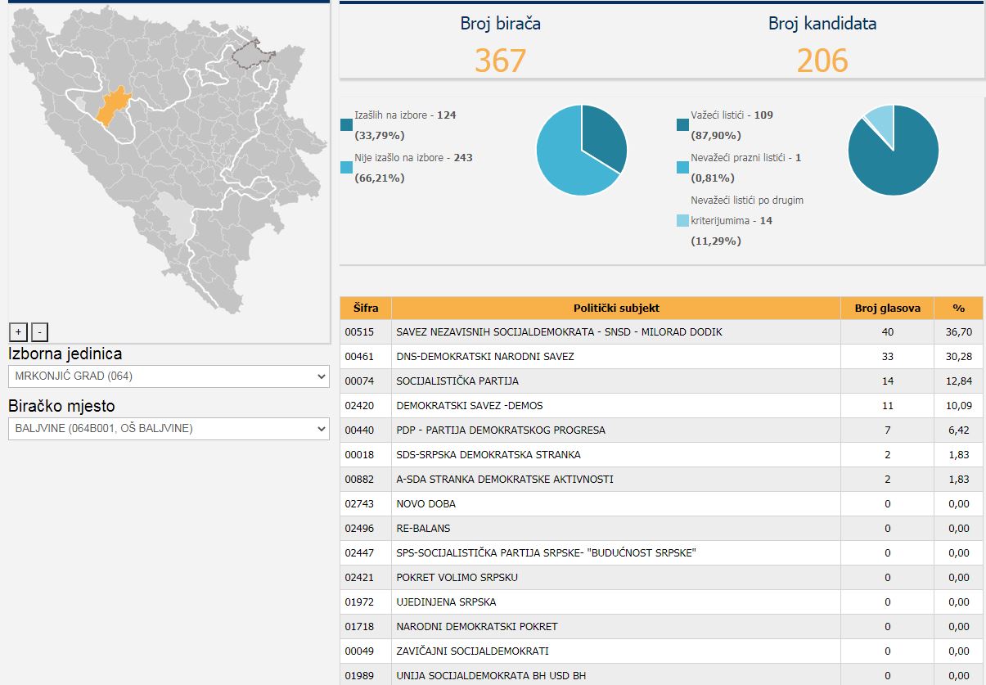Click the Važeći listići legend swatch
This screenshot has height=685, width=986.
coord(682,125)
